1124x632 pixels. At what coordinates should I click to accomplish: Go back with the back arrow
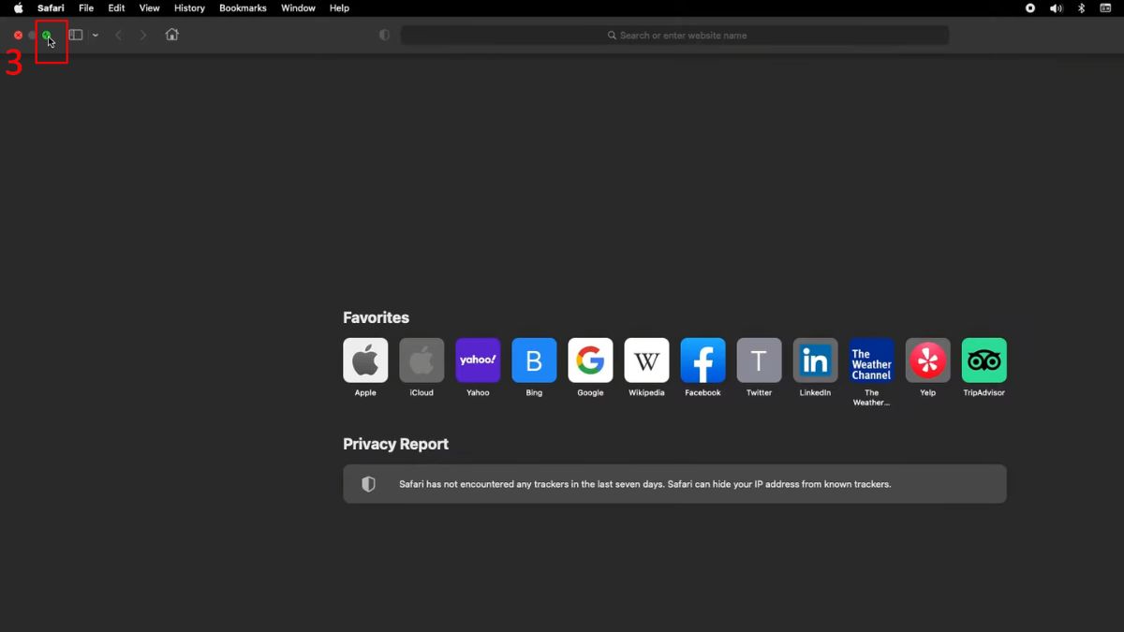point(118,35)
